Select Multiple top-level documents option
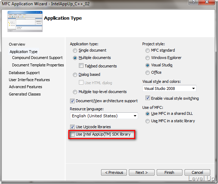 [75, 92]
